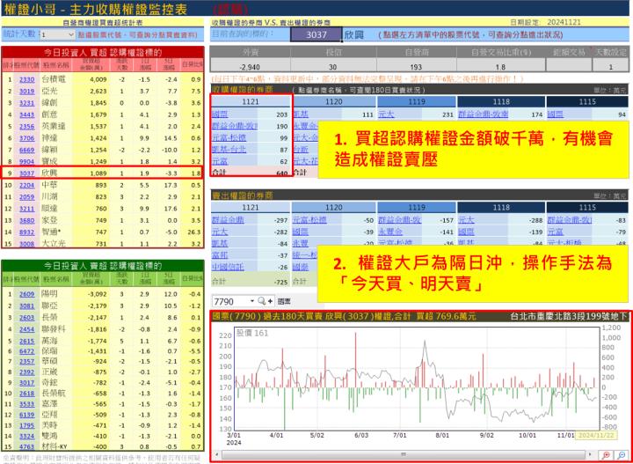Open stock code 2330 台積電 link
This screenshot has height=464, width=633.
click(x=27, y=79)
